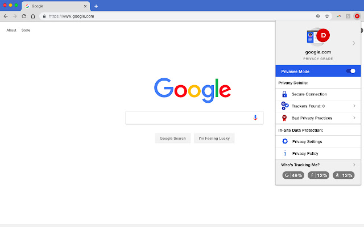This screenshot has width=364, height=227.
Task: Open a new tab with the plus button
Action: (96, 6)
